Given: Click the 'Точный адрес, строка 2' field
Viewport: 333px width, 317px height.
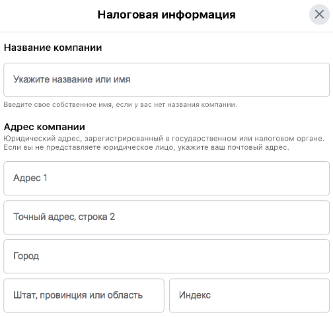Looking at the screenshot, I should (x=166, y=217).
